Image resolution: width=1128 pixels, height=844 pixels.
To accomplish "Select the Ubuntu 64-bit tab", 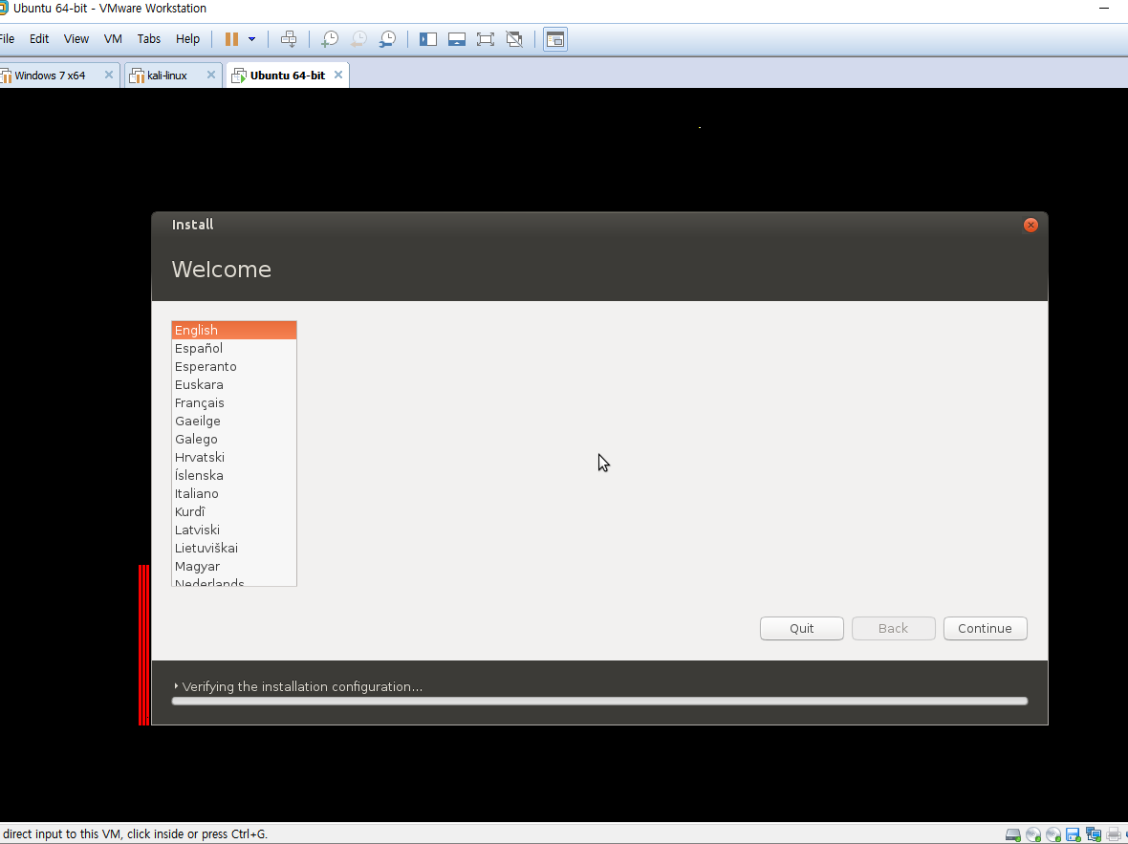I will 288,76.
